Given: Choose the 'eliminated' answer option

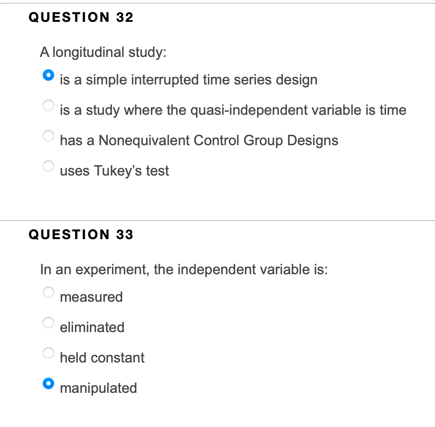Looking at the screenshot, I should point(48,323).
